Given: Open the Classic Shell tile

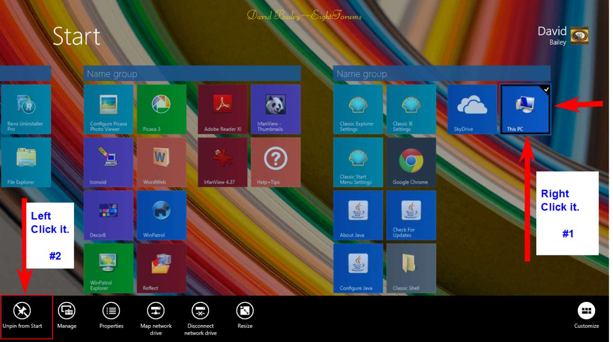Looking at the screenshot, I should coord(411,268).
